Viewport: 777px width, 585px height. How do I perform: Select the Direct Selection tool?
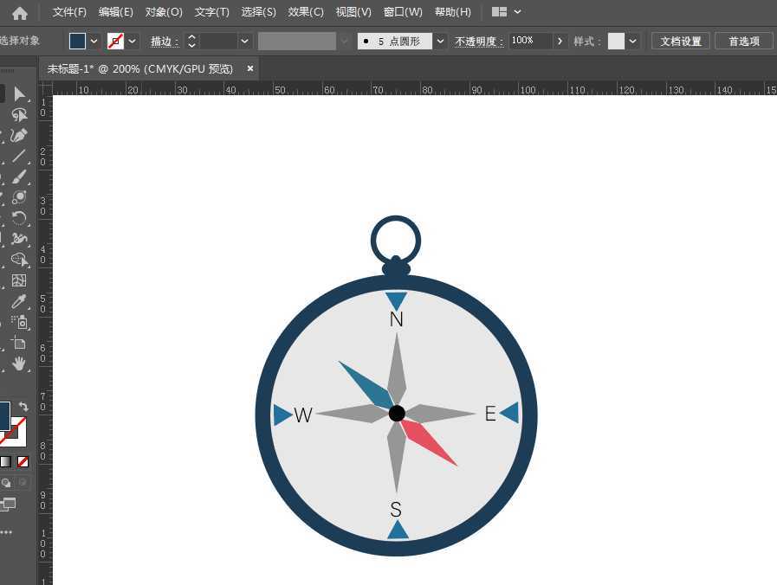coord(19,114)
